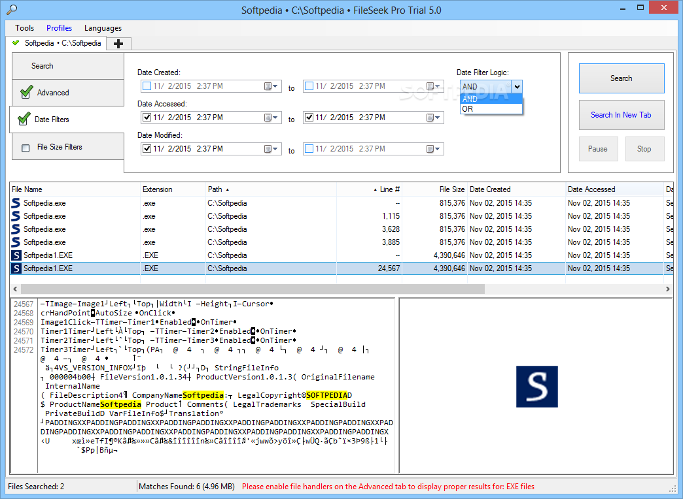The image size is (683, 499).
Task: Switch to the Search side tab
Action: [x=68, y=66]
